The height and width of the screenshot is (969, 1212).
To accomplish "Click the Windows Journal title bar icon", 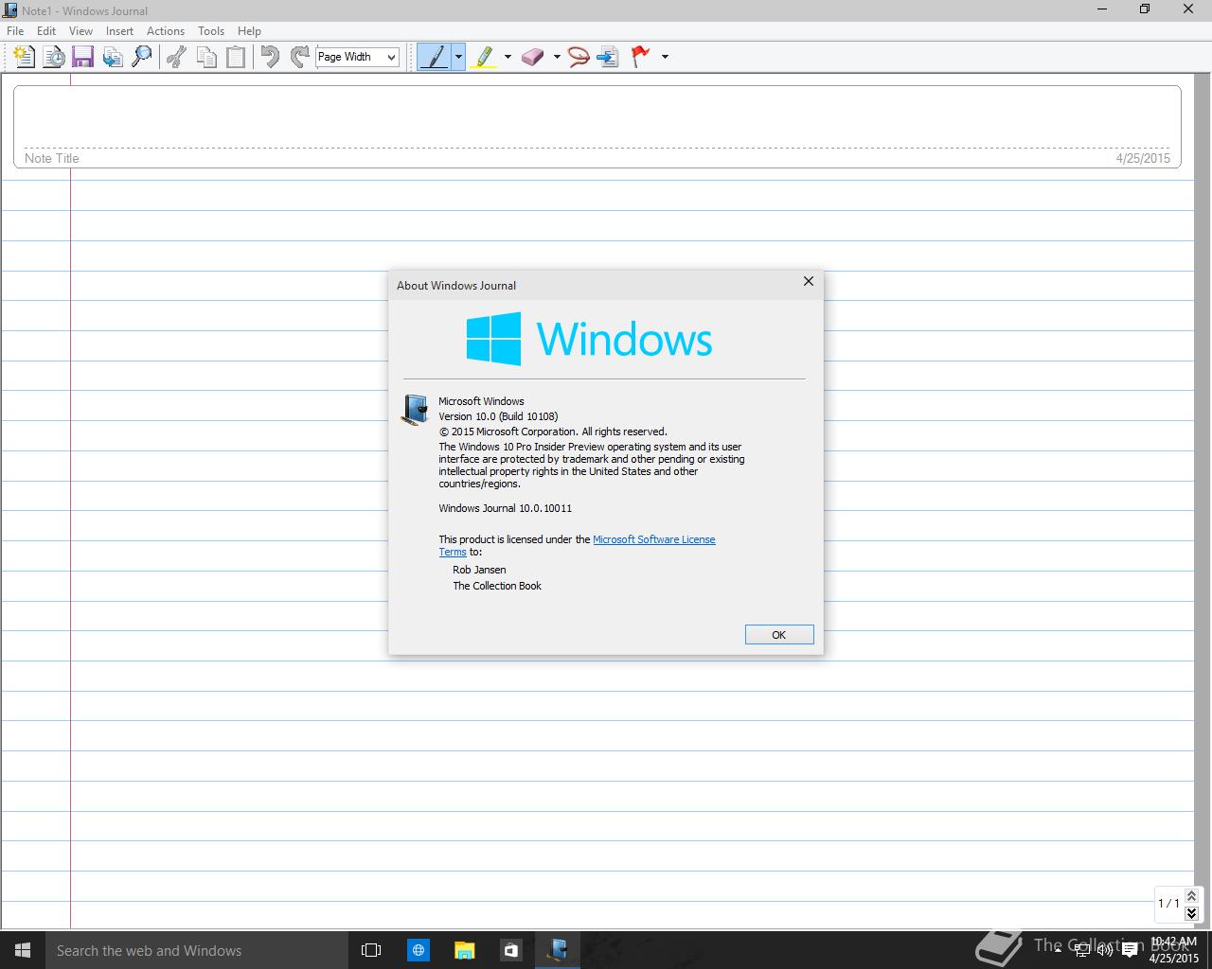I will (10, 10).
